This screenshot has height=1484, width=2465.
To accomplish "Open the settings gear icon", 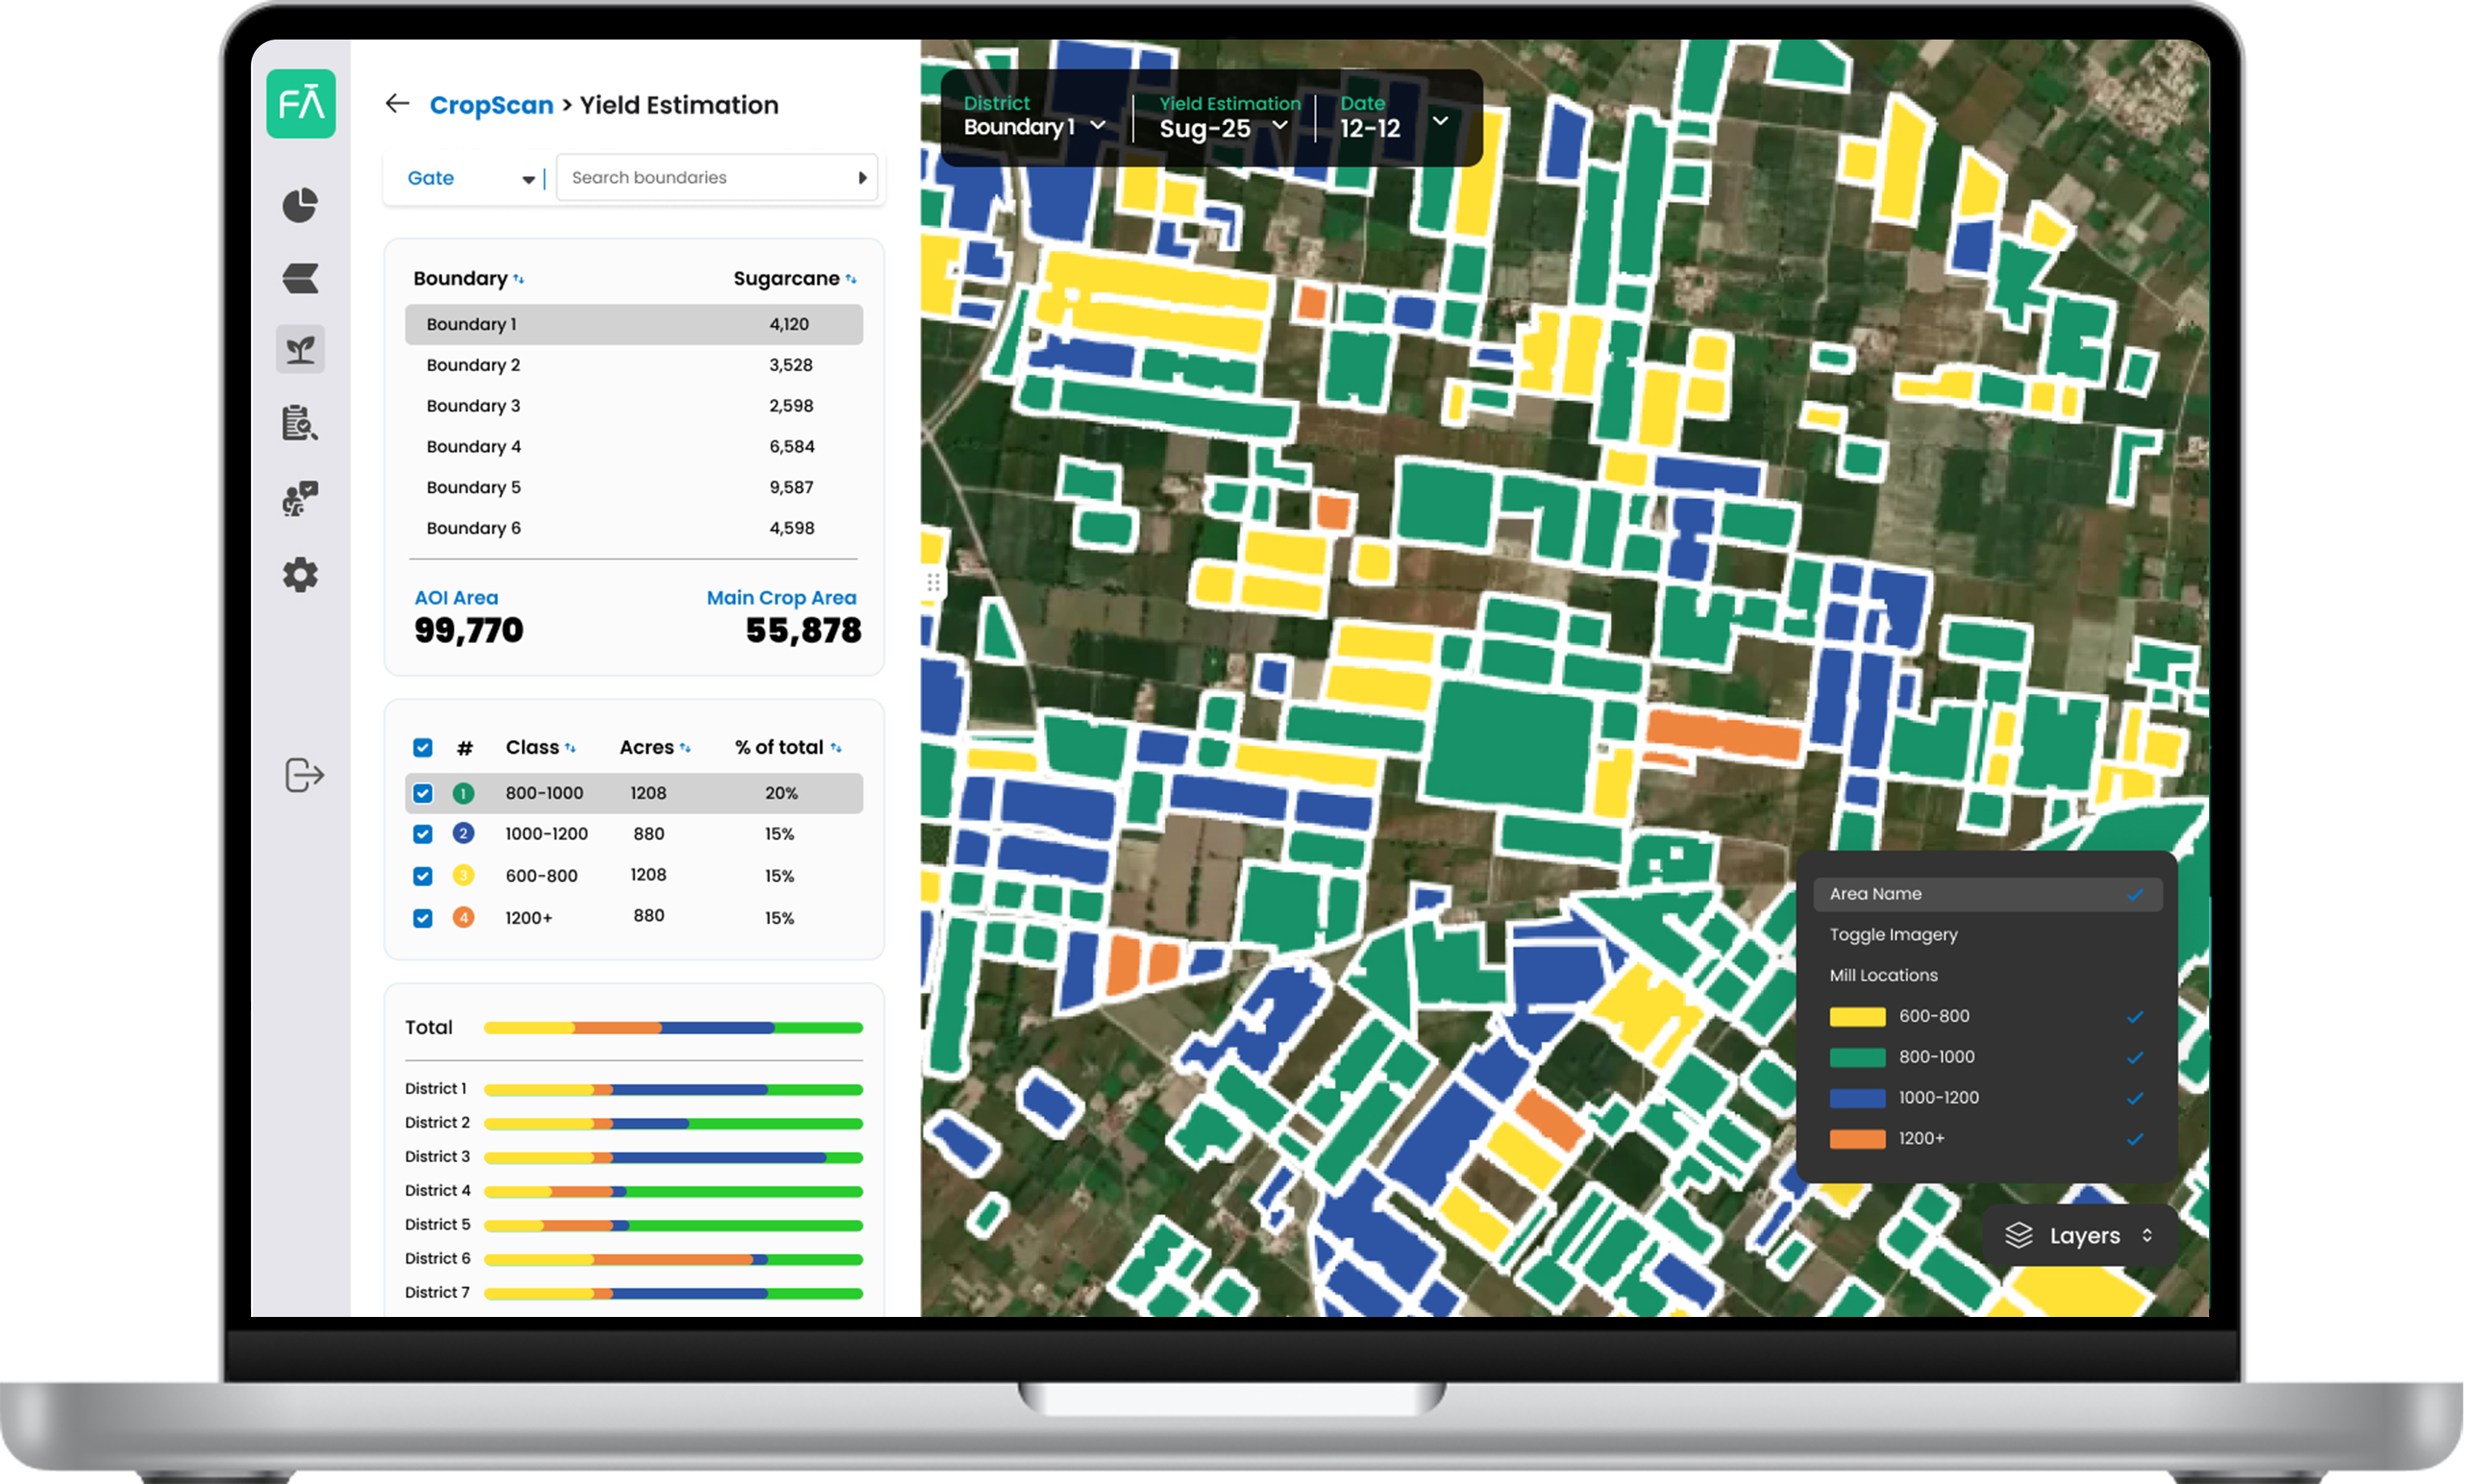I will coord(300,575).
